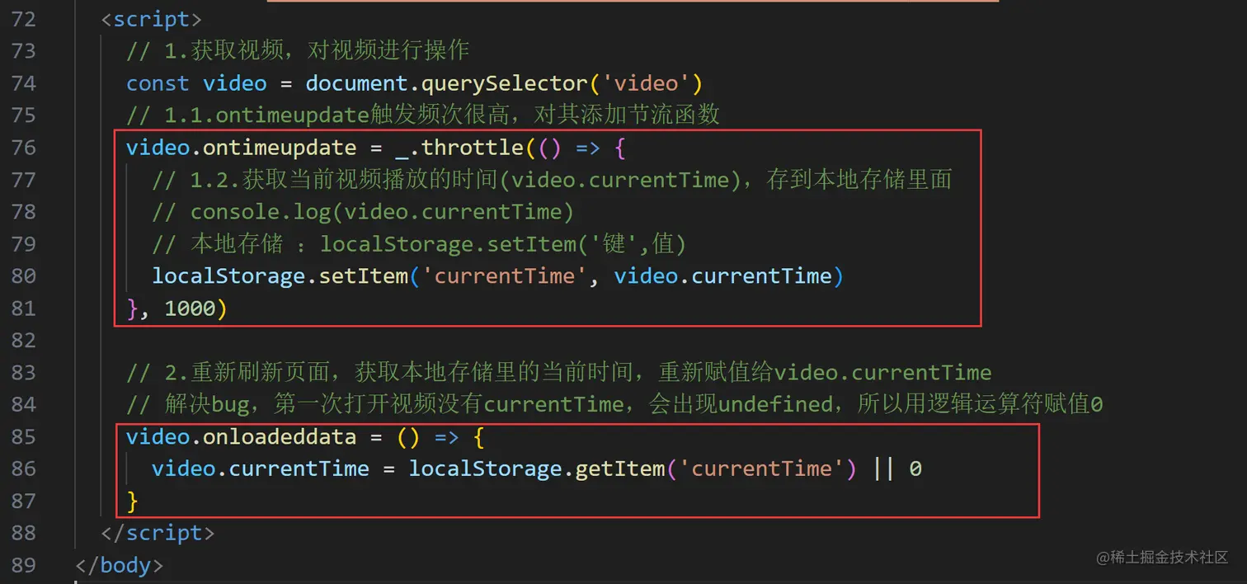Click the 'ontimeupdate' property on line 76

(x=280, y=148)
